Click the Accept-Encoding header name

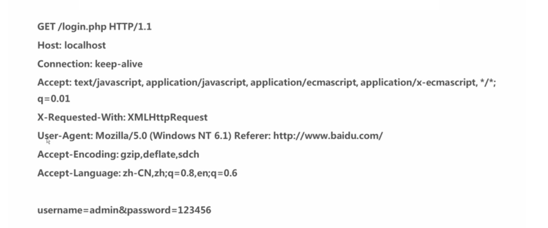tap(77, 155)
